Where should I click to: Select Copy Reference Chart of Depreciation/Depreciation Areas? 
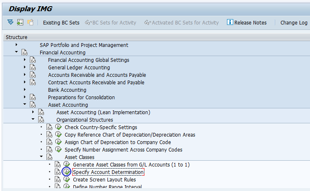click(130, 135)
